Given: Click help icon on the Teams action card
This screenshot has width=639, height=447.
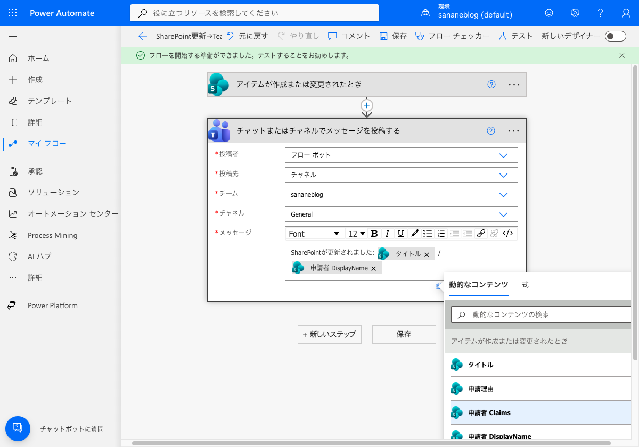Looking at the screenshot, I should pyautogui.click(x=491, y=131).
